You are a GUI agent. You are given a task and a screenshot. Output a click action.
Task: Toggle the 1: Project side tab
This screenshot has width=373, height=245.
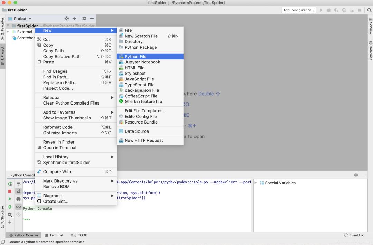tap(3, 56)
